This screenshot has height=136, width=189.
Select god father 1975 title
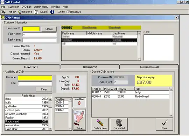click(27, 106)
